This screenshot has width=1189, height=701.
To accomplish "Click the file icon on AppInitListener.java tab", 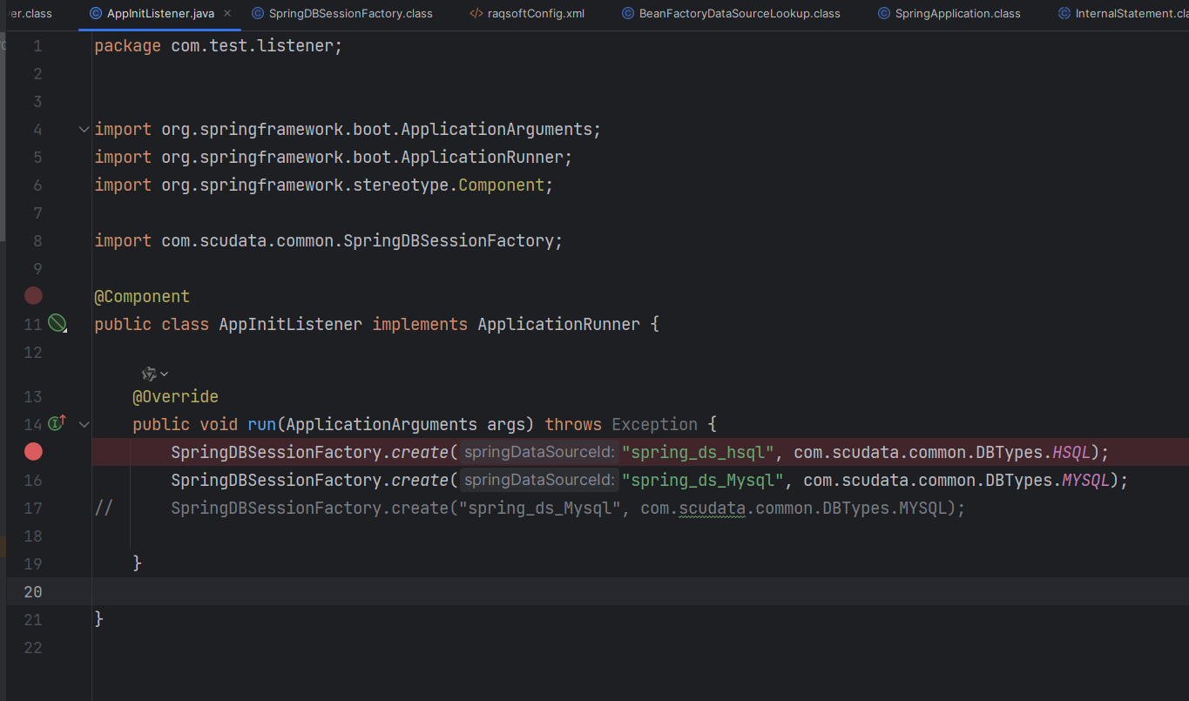I will coord(96,14).
